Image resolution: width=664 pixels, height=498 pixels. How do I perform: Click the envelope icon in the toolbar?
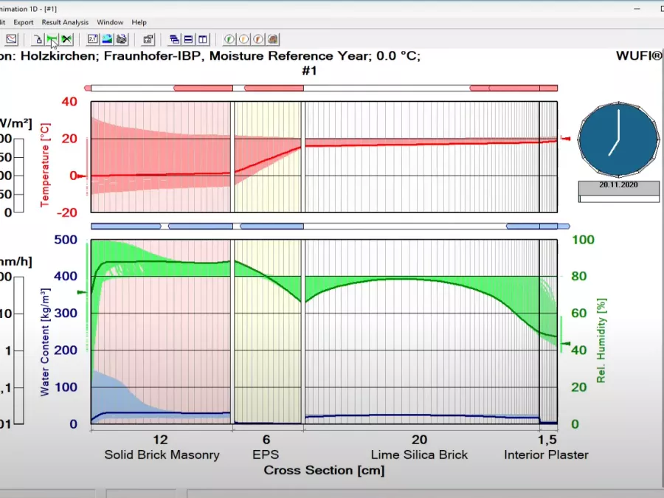(12, 39)
